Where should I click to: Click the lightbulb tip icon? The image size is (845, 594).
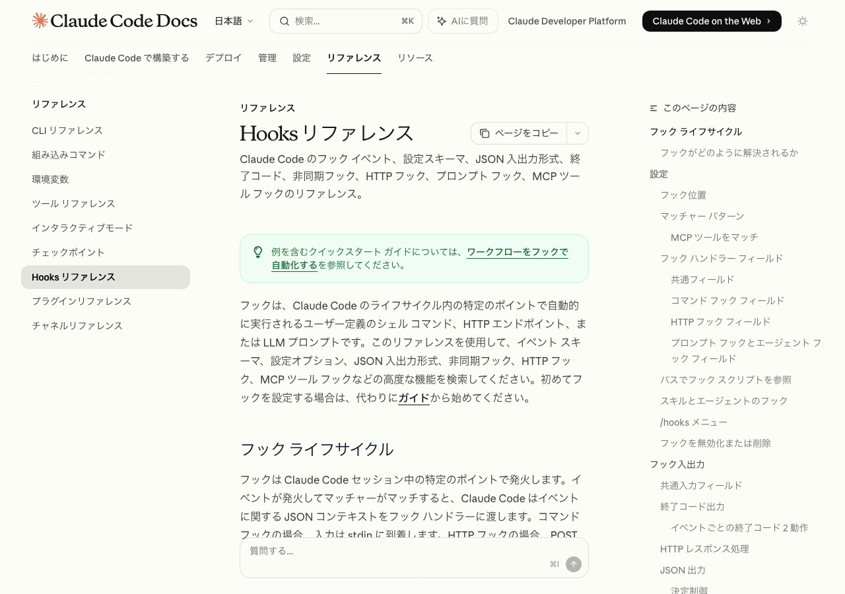click(x=258, y=252)
